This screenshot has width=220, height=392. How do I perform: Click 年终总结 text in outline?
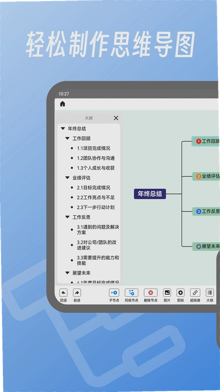click(x=77, y=129)
